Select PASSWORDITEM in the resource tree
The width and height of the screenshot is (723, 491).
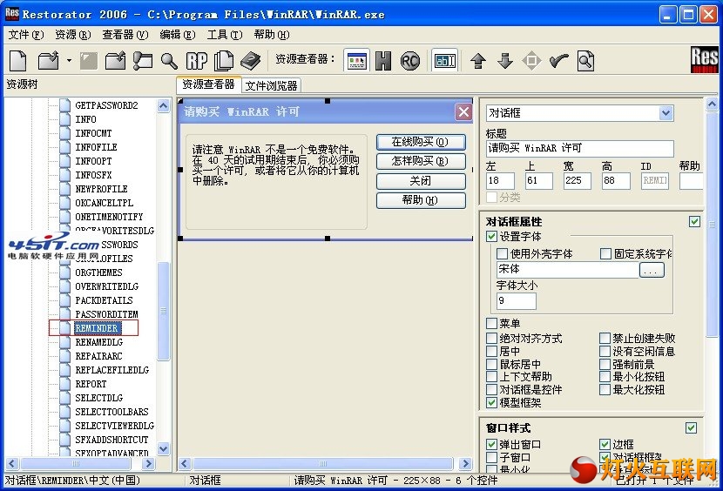tap(106, 314)
